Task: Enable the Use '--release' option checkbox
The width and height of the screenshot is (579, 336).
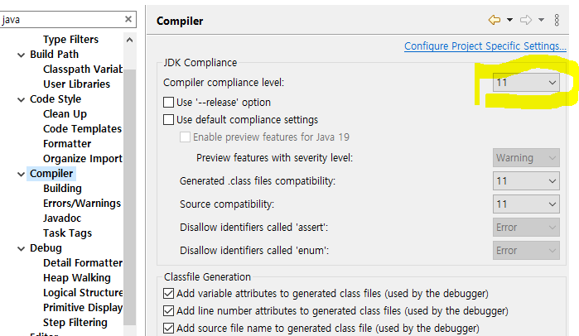Action: click(169, 102)
